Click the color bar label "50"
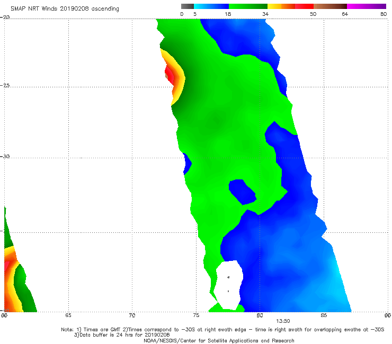The image size is (392, 344). 313,14
